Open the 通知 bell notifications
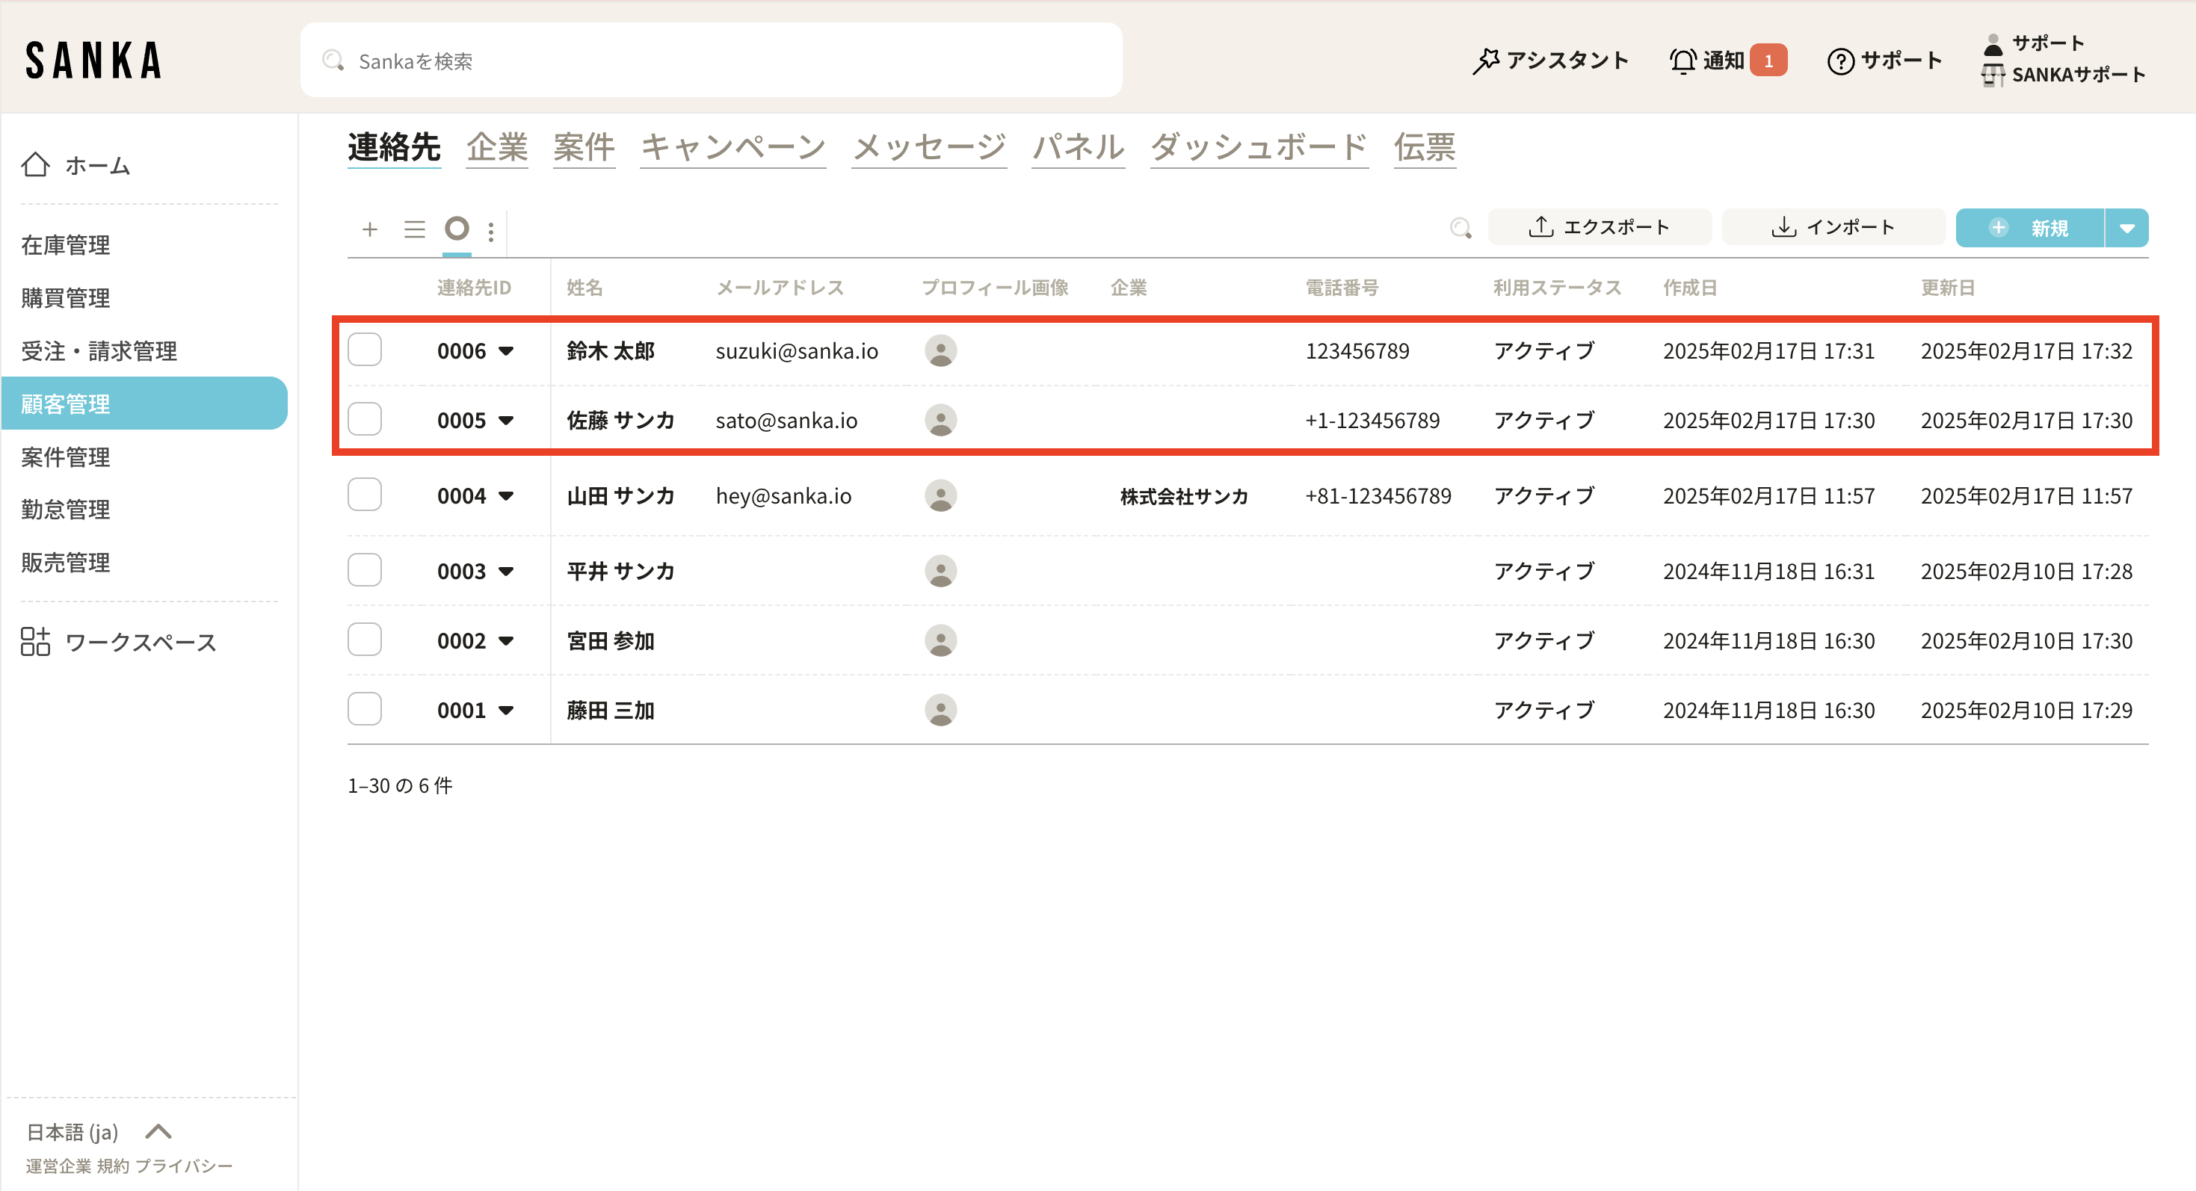Viewport: 2196px width, 1191px height. (x=1683, y=61)
